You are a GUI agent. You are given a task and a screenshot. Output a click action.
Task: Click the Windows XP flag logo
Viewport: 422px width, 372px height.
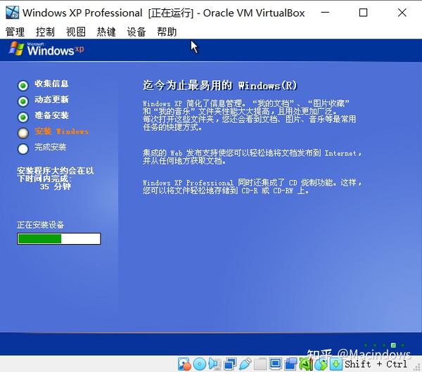pos(17,49)
